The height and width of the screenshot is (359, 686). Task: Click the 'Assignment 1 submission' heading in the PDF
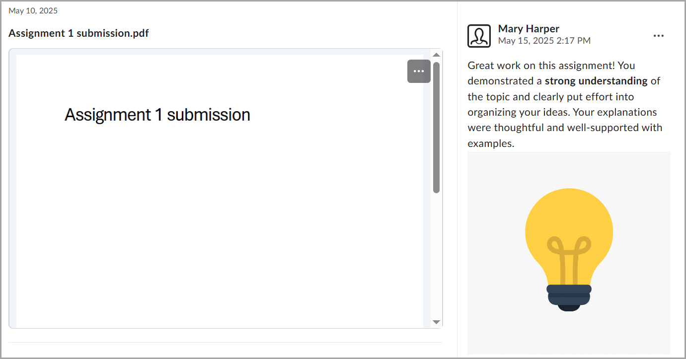157,115
